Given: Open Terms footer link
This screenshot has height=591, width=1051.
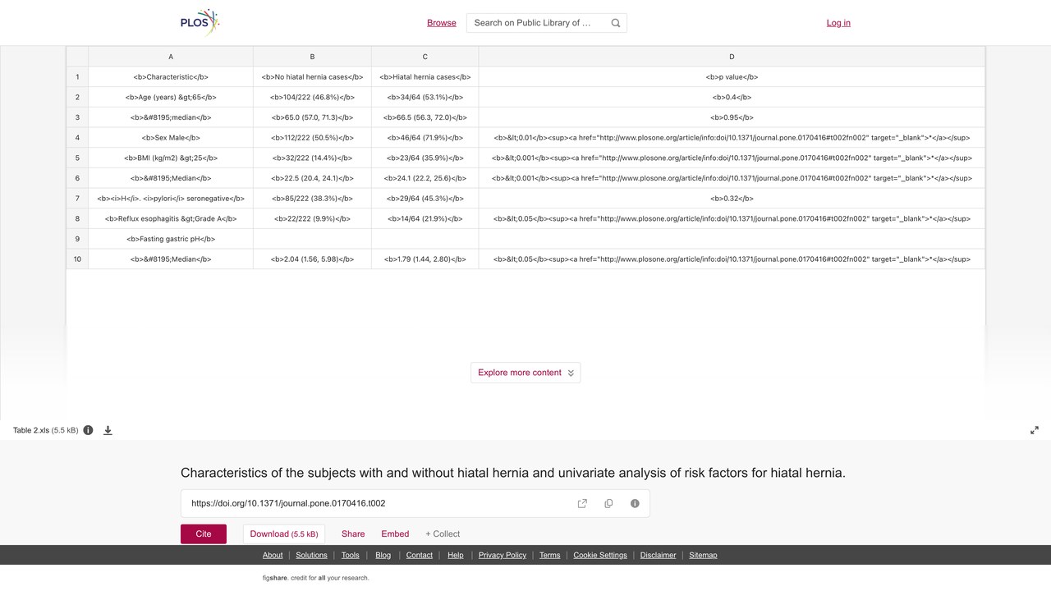Looking at the screenshot, I should tap(550, 555).
